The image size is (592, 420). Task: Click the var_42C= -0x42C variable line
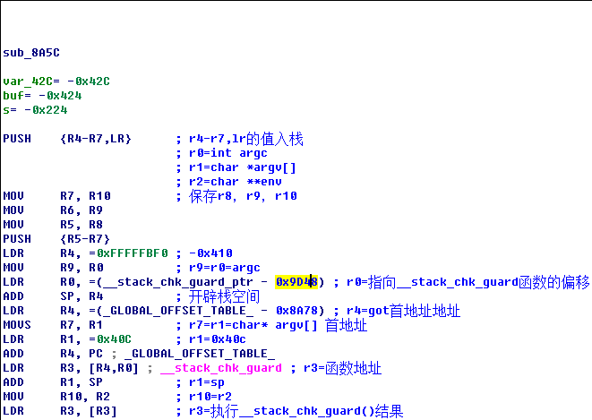pos(56,81)
